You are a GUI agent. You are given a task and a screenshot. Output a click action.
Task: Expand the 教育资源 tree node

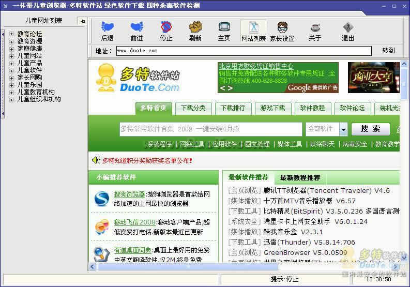click(11, 41)
